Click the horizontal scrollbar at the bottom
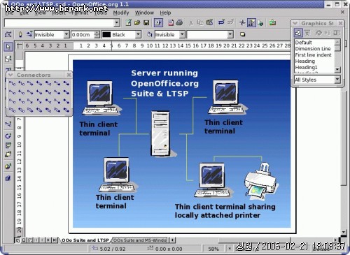350x255 pixels. coord(254,240)
